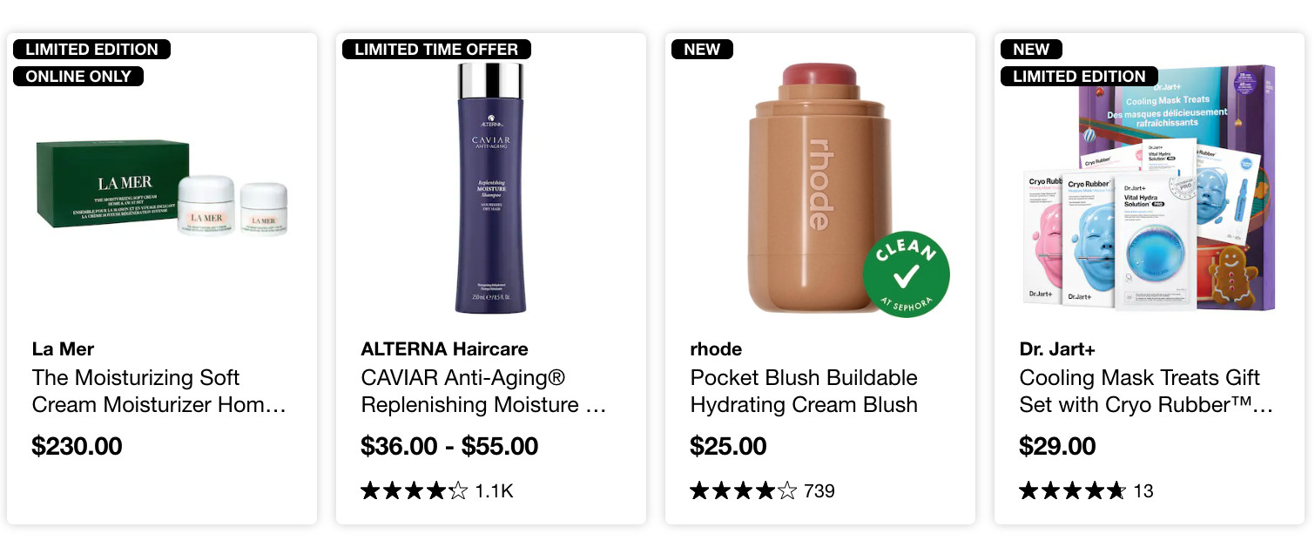This screenshot has height=554, width=1315.
Task: Click the Clean at Sephora badge icon
Action: pyautogui.click(x=906, y=274)
